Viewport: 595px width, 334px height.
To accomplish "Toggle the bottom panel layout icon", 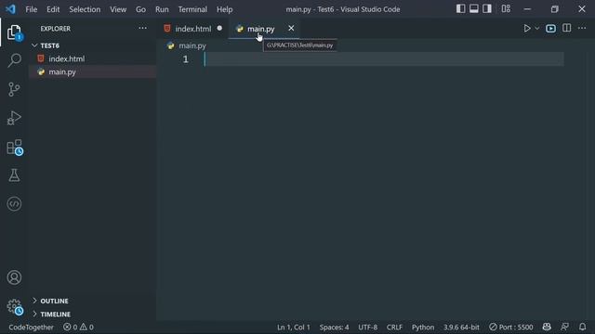I will (473, 8).
